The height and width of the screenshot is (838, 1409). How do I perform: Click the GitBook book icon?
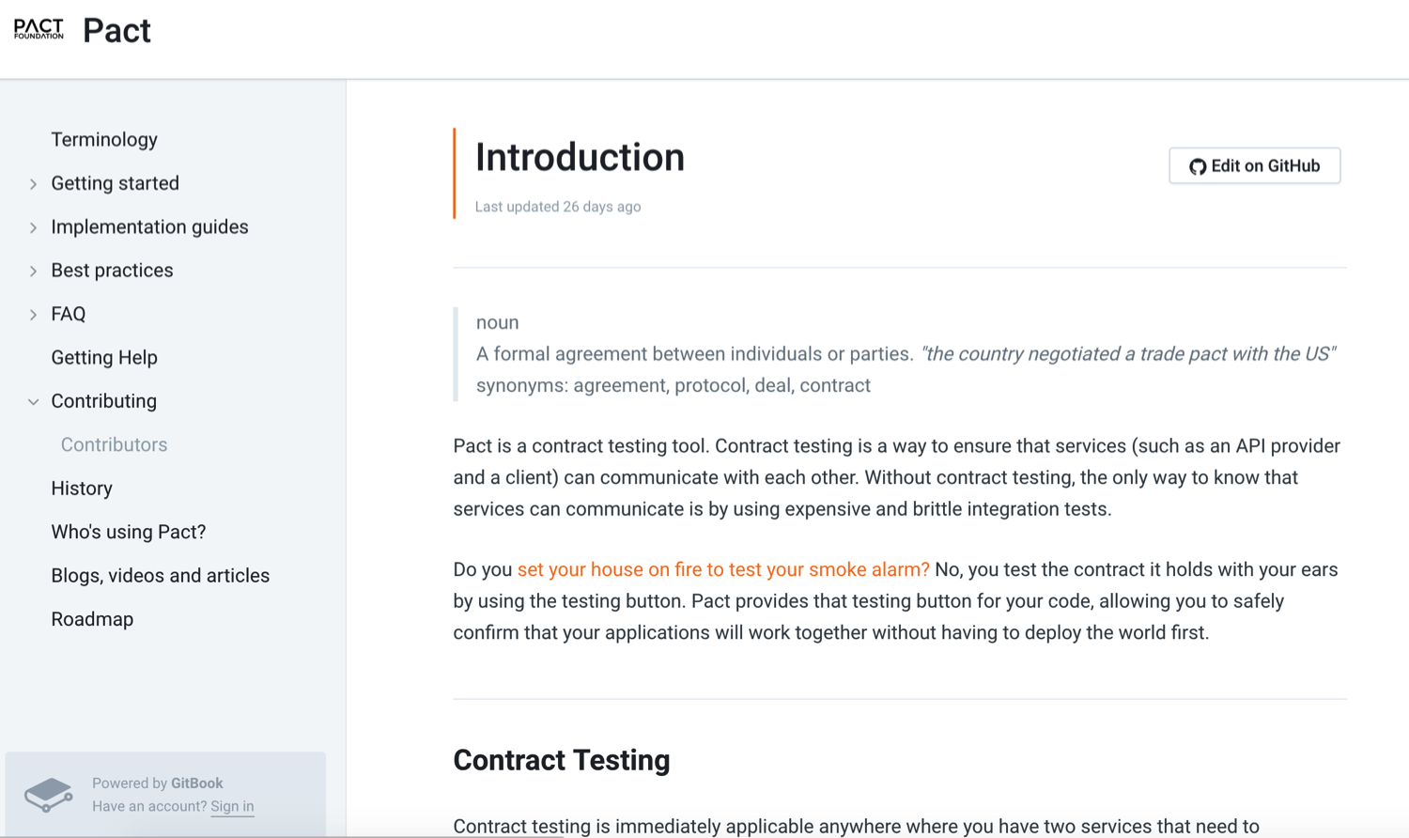point(48,794)
